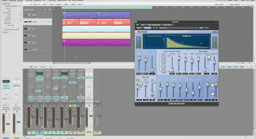The height and width of the screenshot is (139, 256).
Task: Select the second early reflections shape icon
Action: pos(163,62)
